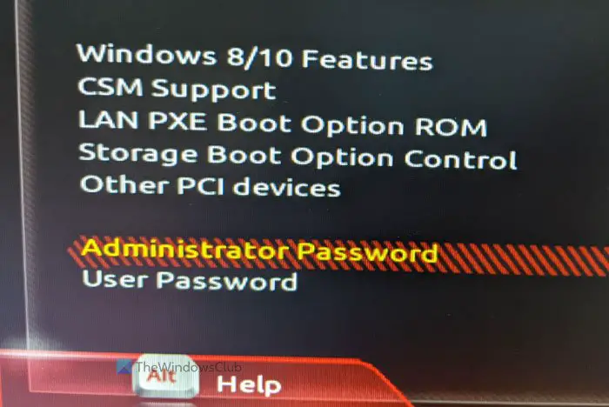Select the CSM Support option
This screenshot has height=407, width=609.
177,88
